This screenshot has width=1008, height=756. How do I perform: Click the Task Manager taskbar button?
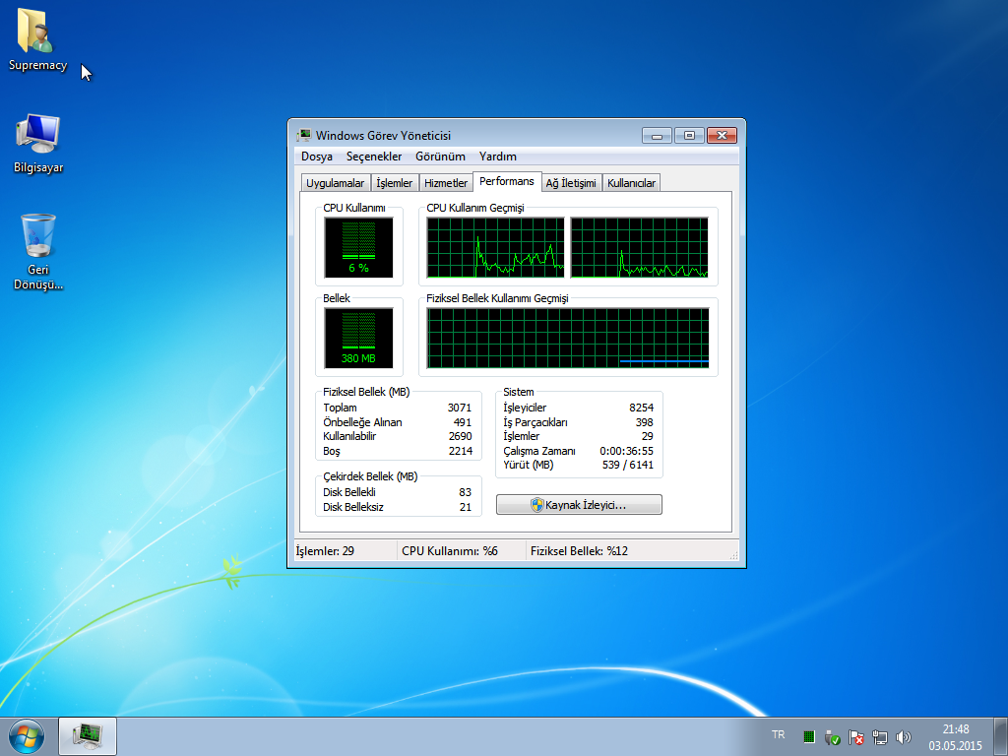point(88,735)
